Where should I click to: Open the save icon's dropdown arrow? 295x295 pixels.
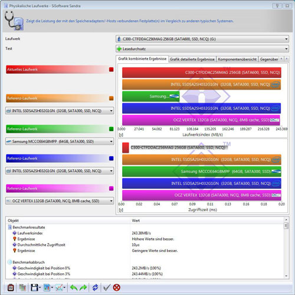40,288
